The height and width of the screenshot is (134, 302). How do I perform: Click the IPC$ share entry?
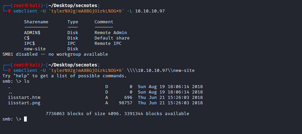[x=29, y=44]
